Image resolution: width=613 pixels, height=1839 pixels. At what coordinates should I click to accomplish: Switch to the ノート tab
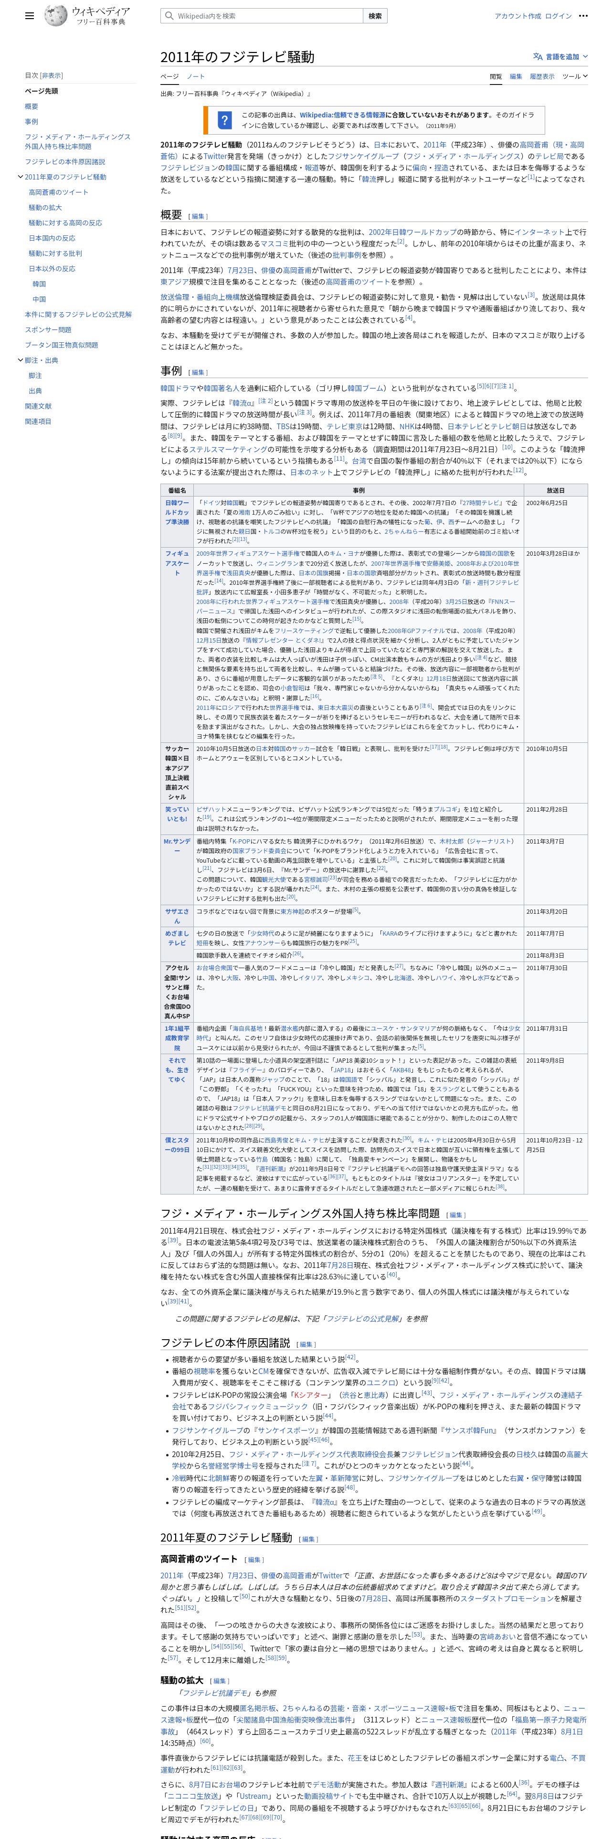(x=196, y=76)
